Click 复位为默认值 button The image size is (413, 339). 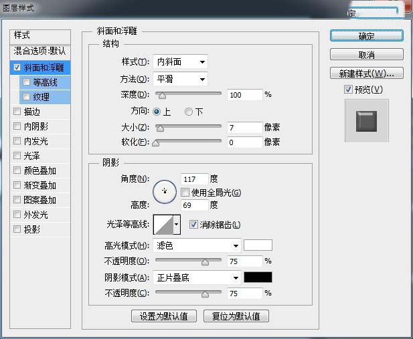(x=236, y=316)
